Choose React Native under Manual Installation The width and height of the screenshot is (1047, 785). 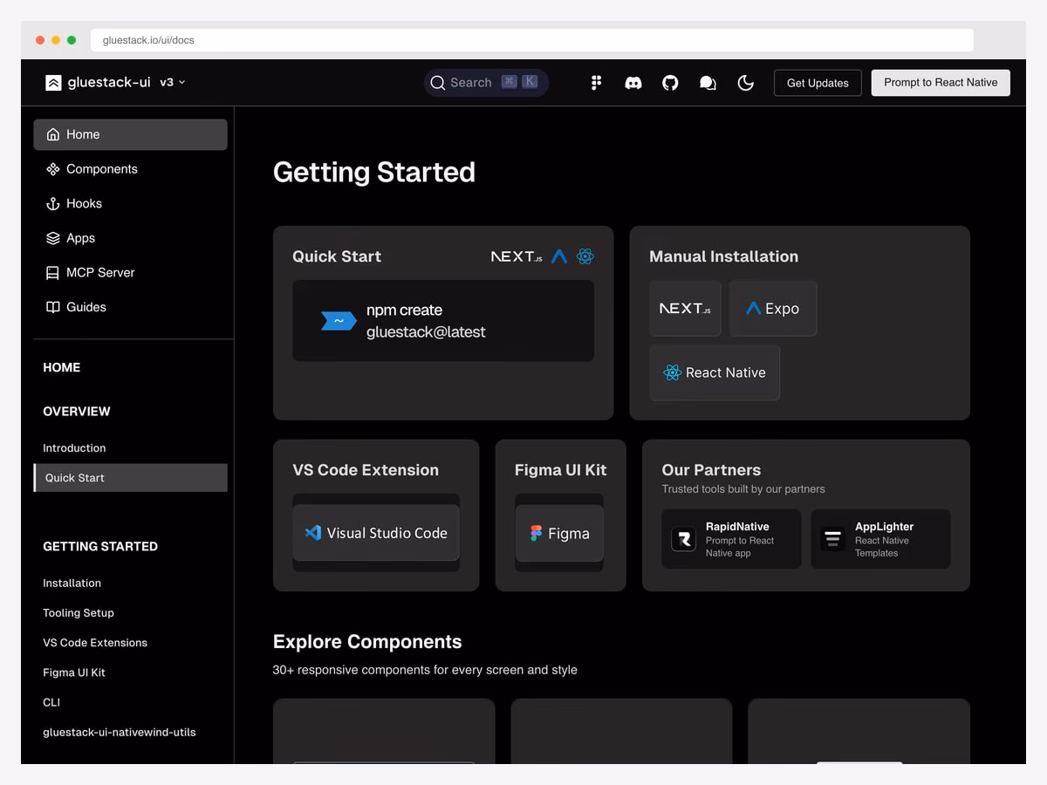(x=715, y=372)
